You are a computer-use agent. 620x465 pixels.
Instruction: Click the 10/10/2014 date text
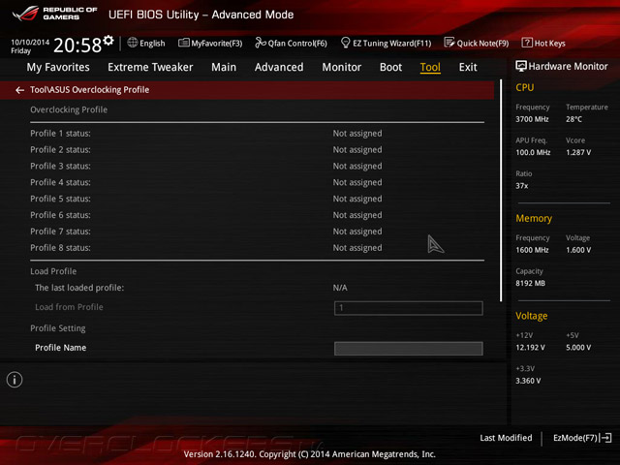click(30, 42)
